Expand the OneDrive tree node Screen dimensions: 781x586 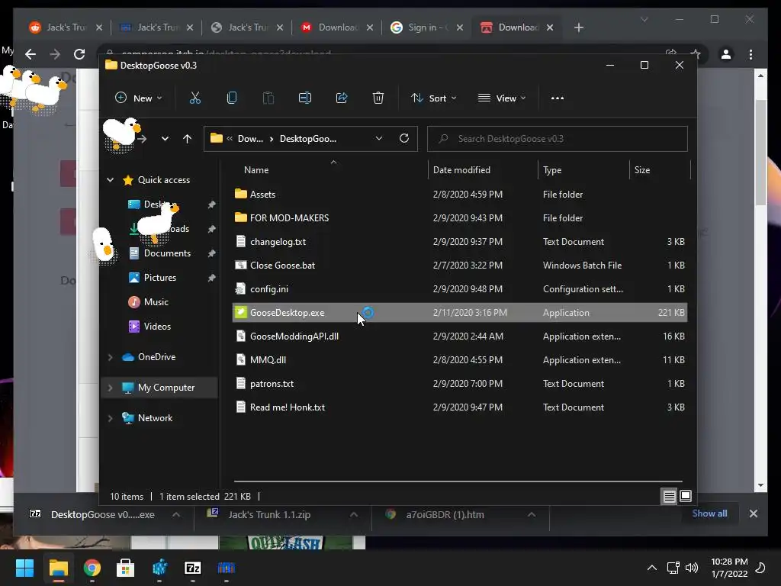[110, 357]
